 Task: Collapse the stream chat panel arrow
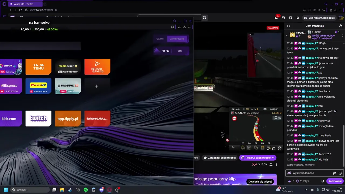pyautogui.click(x=288, y=26)
